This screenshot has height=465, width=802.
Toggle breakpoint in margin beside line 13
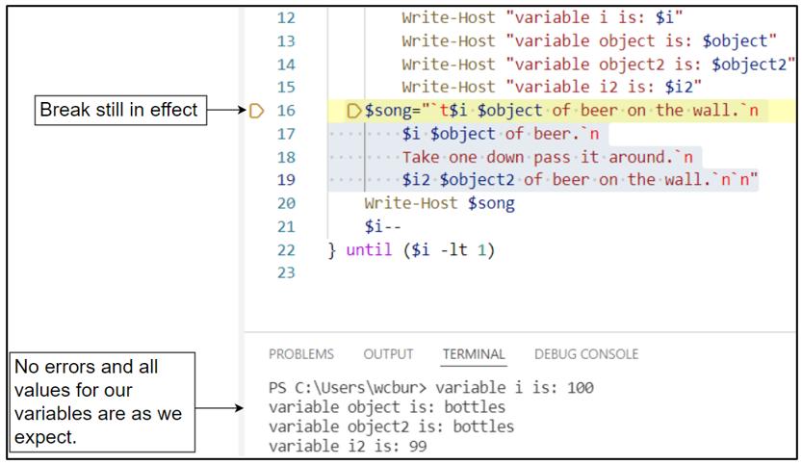click(x=256, y=41)
